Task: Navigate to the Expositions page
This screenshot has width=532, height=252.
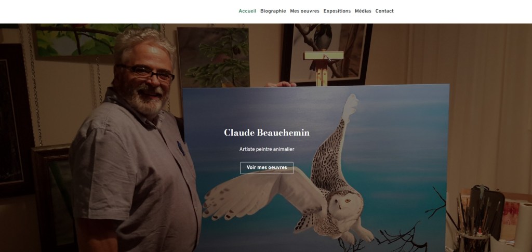Action: point(337,11)
